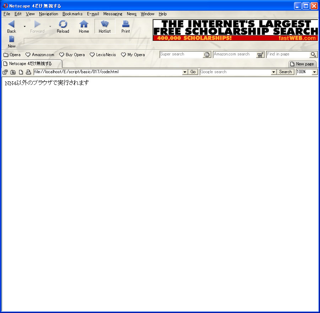
Task: Run Super search with its round icon
Action: [207, 55]
